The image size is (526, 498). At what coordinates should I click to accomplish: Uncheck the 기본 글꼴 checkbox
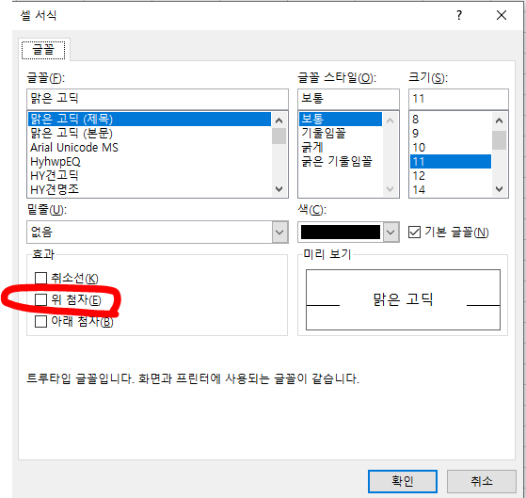click(414, 233)
